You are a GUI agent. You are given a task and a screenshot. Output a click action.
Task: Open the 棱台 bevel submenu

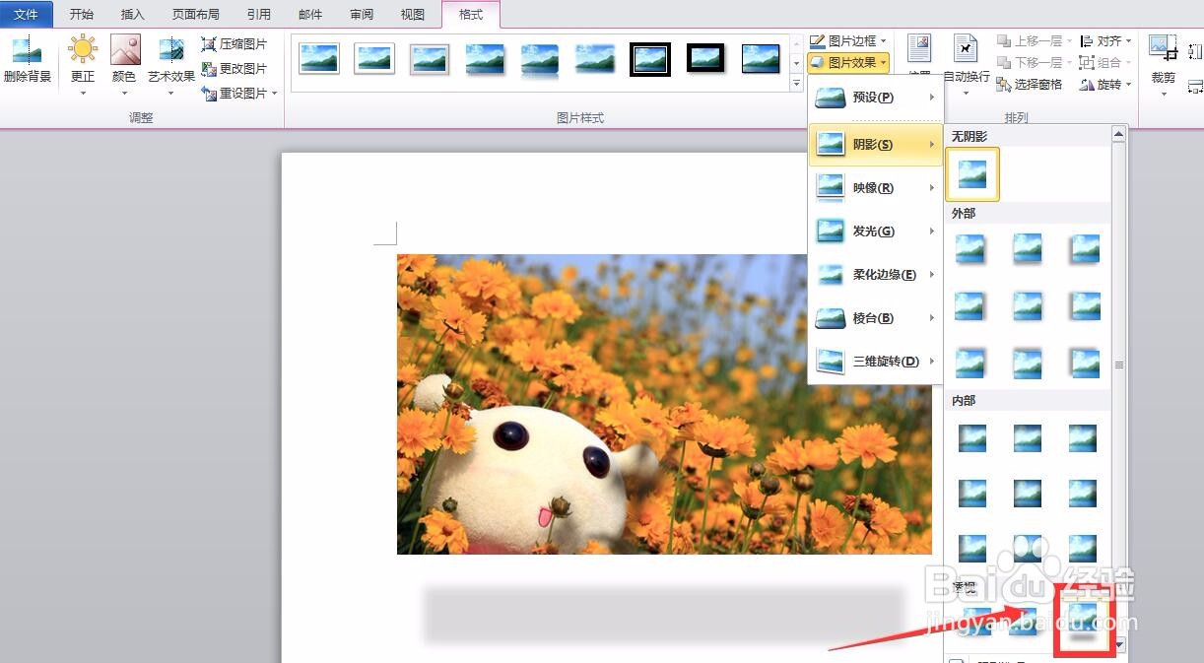[875, 318]
